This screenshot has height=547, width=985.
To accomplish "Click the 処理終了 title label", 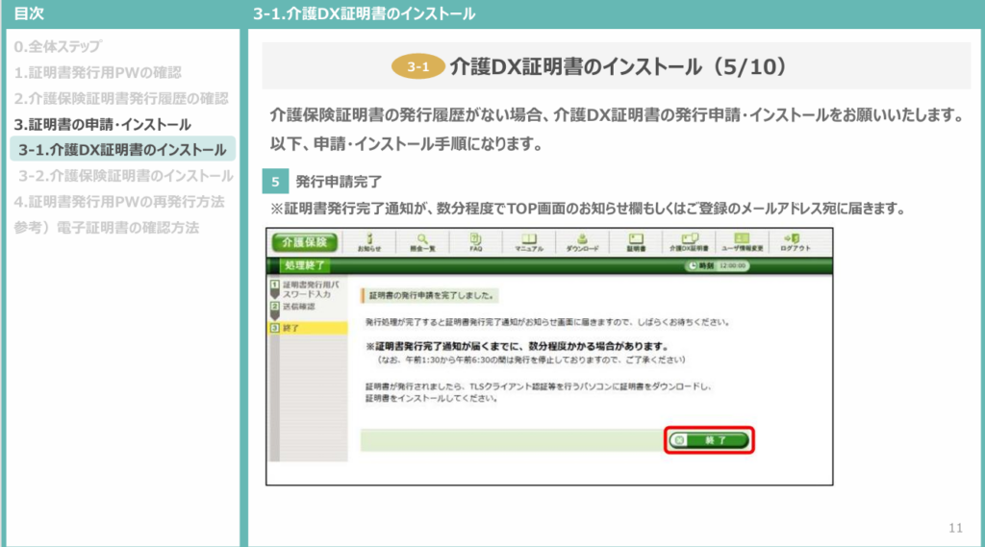I will click(x=305, y=265).
